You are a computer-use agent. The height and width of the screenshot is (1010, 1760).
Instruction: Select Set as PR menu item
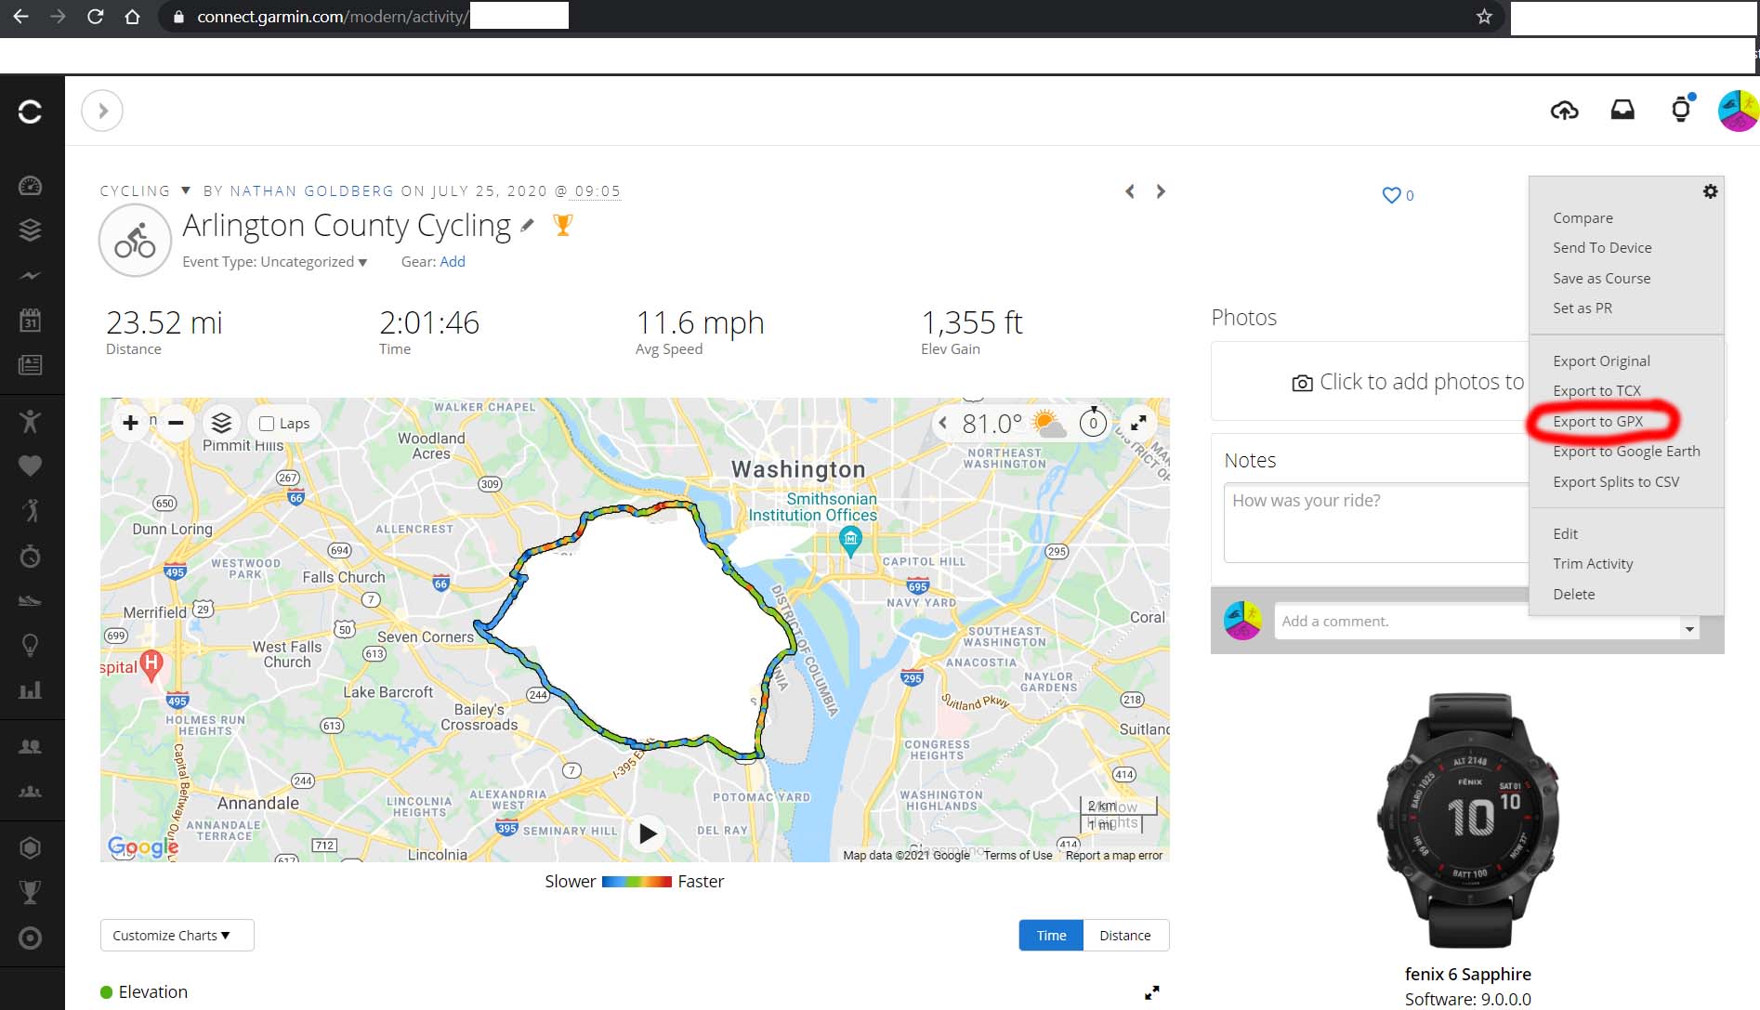coord(1582,308)
